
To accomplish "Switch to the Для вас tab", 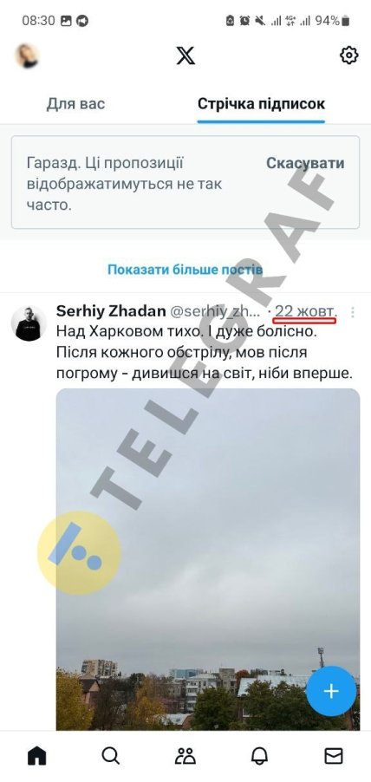I will tap(75, 104).
